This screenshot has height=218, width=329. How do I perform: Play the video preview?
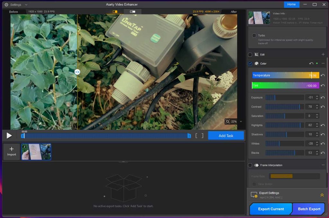coord(9,136)
